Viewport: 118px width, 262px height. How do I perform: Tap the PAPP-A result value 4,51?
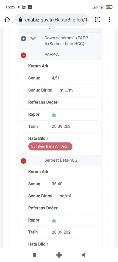(x=56, y=78)
